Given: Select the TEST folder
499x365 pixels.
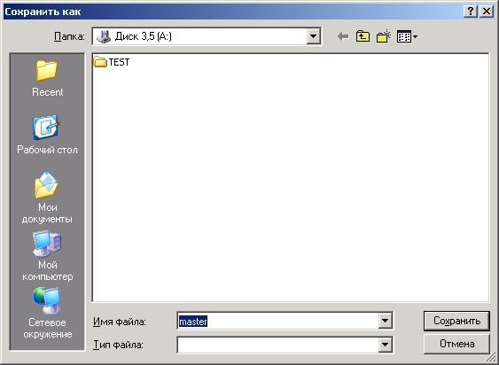Looking at the screenshot, I should pyautogui.click(x=112, y=62).
